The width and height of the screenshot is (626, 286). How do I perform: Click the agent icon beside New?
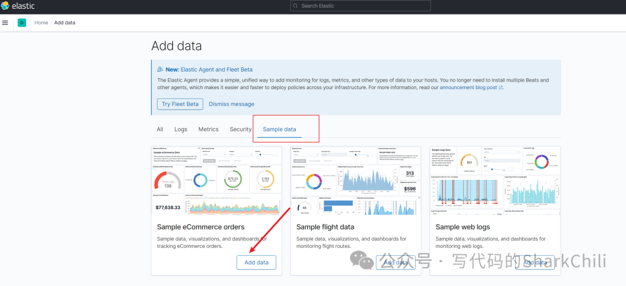(x=160, y=69)
